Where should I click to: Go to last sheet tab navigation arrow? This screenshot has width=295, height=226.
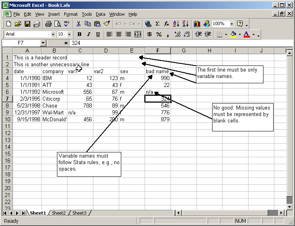coord(23,213)
